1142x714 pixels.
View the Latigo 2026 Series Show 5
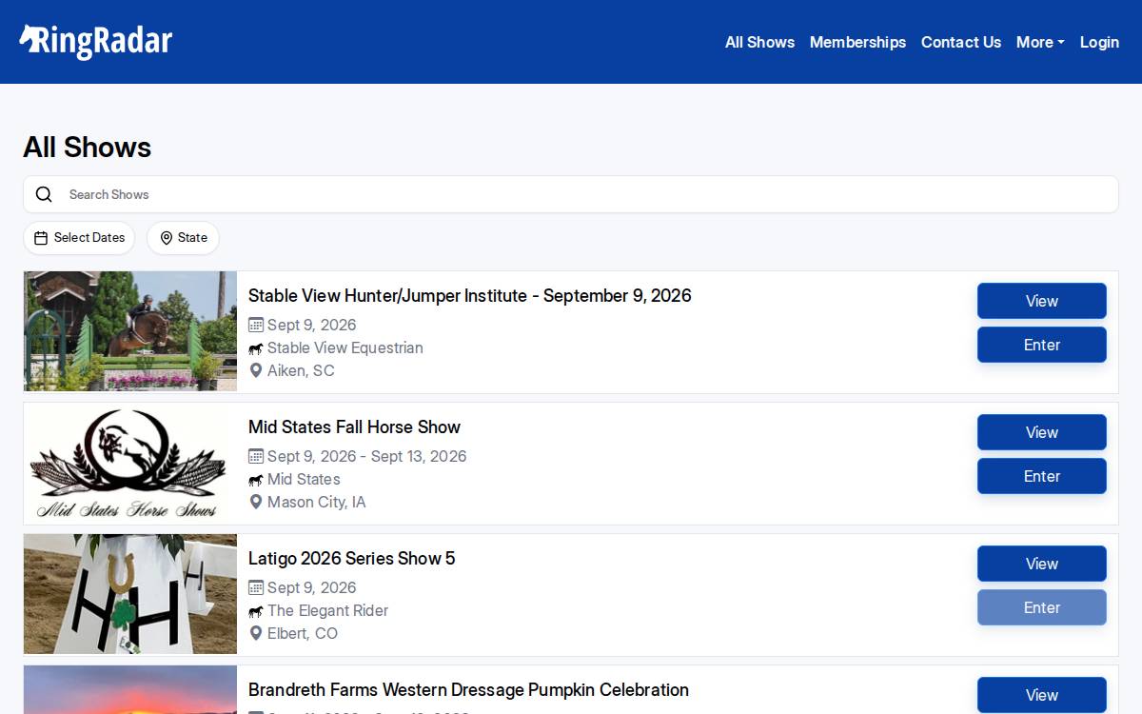(x=1042, y=564)
